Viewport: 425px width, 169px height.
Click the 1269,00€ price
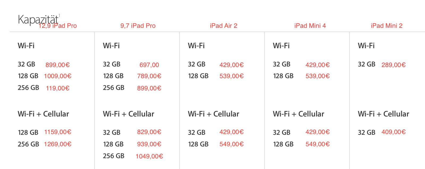[x=58, y=144]
